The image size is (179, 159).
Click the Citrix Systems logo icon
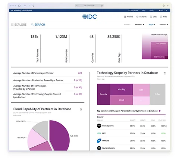pos(99,126)
